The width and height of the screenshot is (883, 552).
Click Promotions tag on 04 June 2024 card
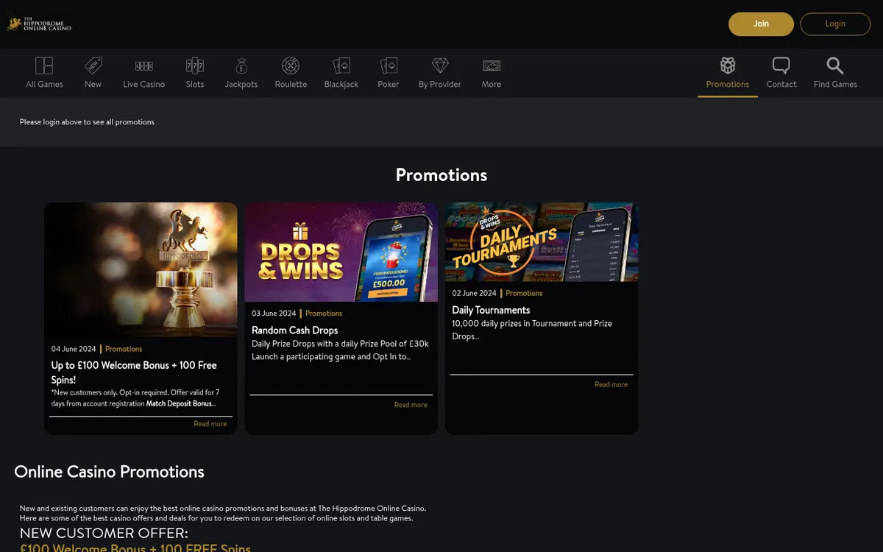[124, 349]
